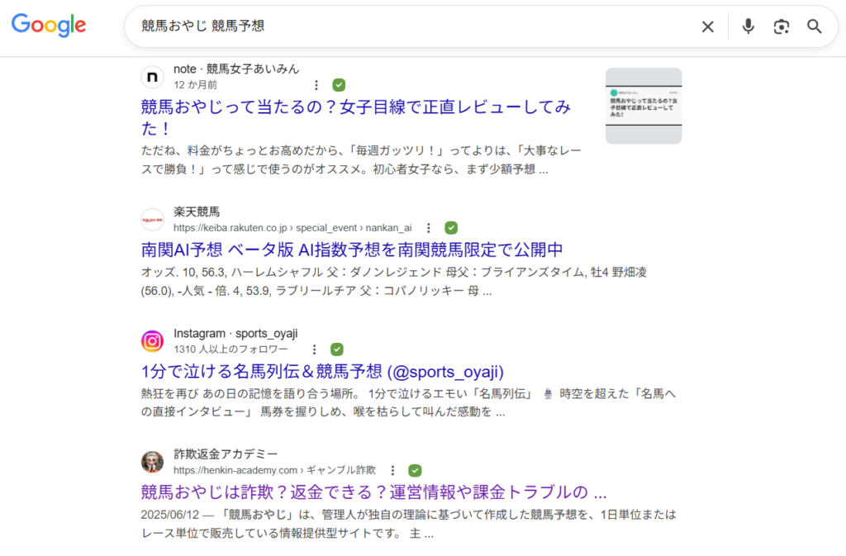The height and width of the screenshot is (556, 846).
Task: Click the 詐欺返金アカデミー site name
Action: tap(226, 454)
